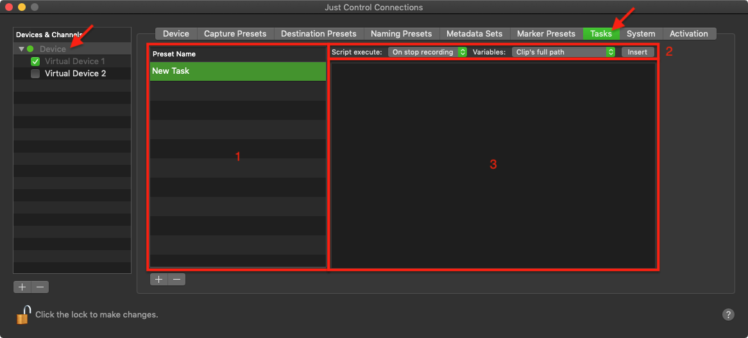Viewport: 748px width, 338px height.
Task: Go to the Metadata Sets tab
Action: pos(475,34)
